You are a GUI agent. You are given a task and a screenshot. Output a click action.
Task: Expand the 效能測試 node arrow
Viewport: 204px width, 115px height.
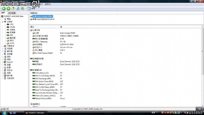[x=2, y=78]
